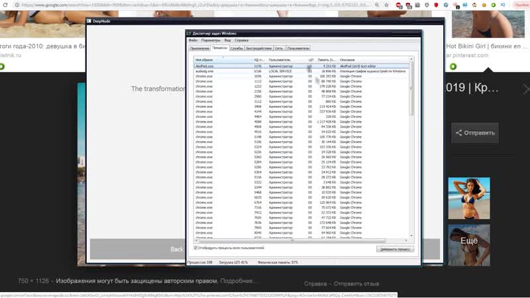This screenshot has width=530, height=298.
Task: Click the Отправить отзыв link
Action: [361, 283]
